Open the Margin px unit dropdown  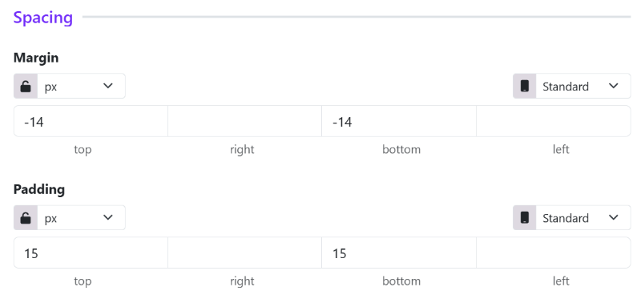[82, 86]
